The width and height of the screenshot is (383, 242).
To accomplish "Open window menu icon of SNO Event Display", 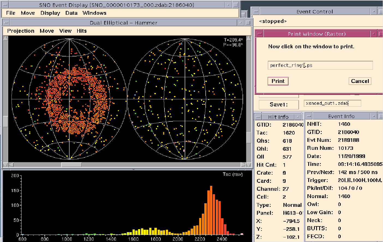I will [x=5, y=5].
